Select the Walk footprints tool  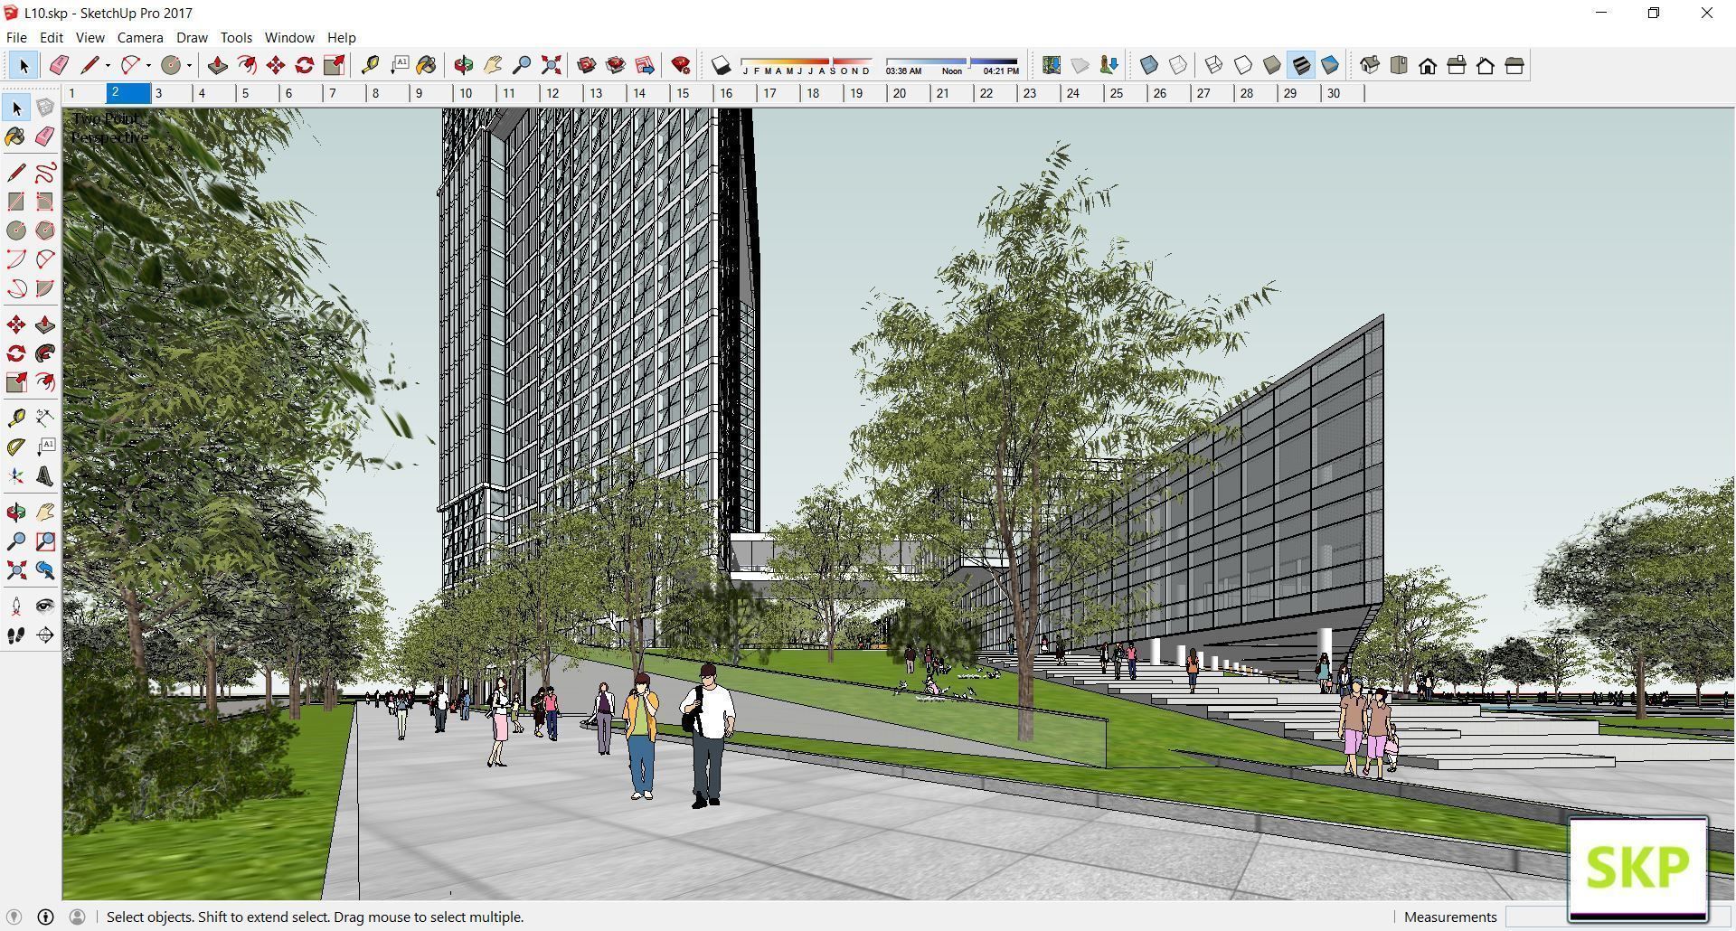tap(16, 635)
